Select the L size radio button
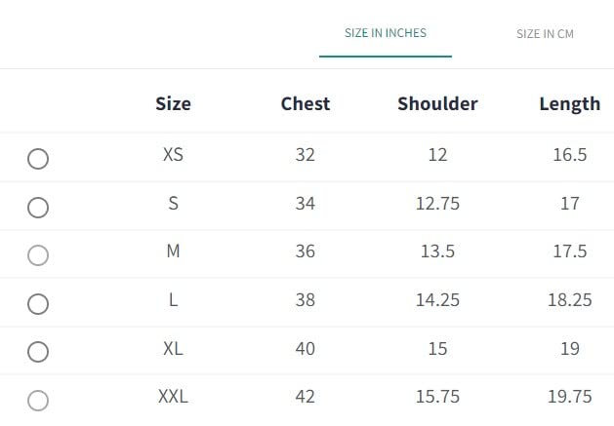This screenshot has width=614, height=426. 38,304
